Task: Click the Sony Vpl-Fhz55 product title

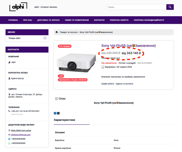Action: tap(129, 46)
